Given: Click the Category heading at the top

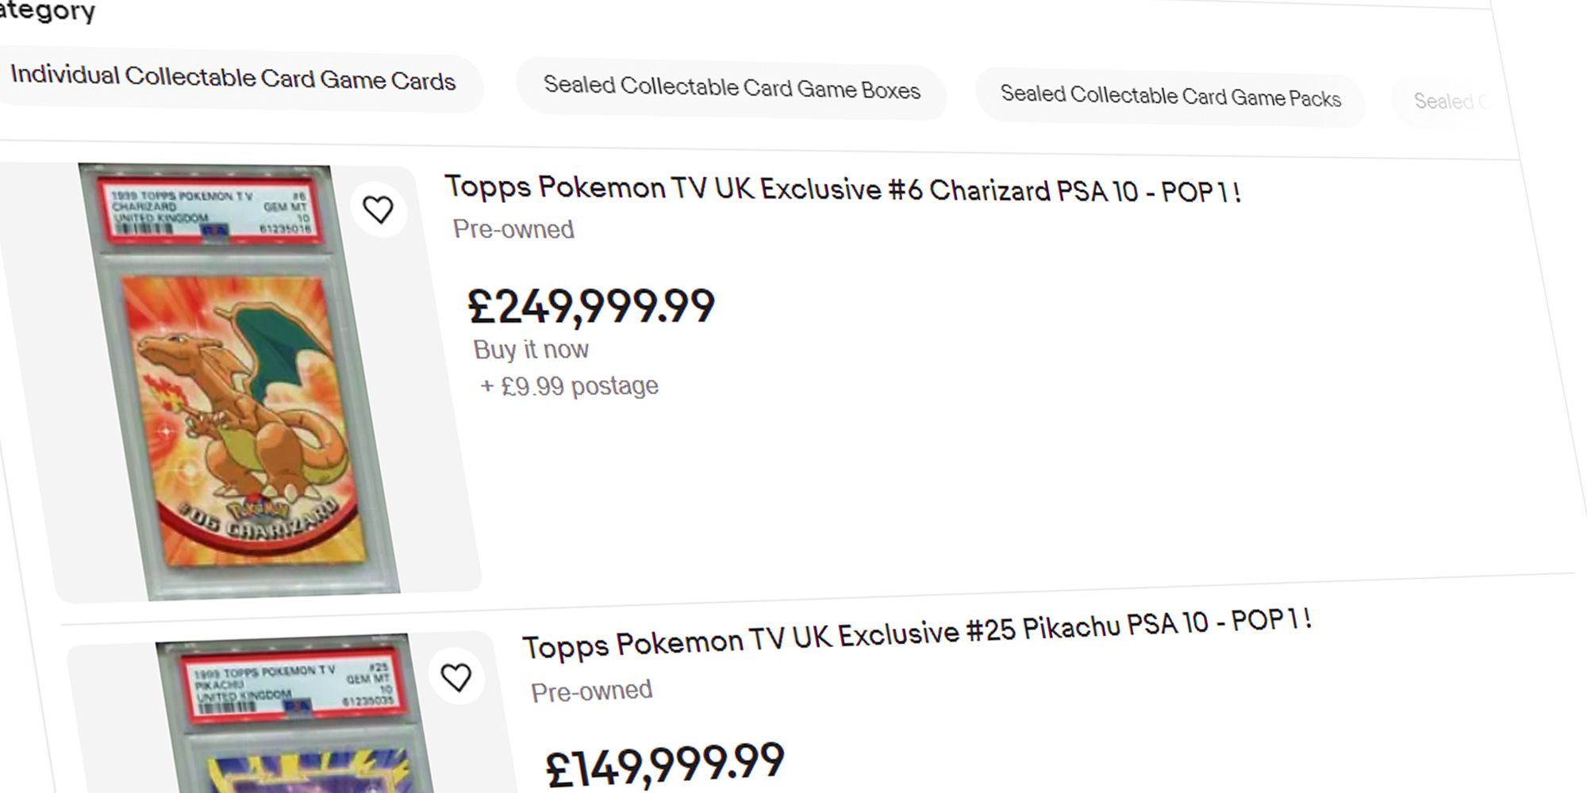Looking at the screenshot, I should [x=48, y=11].
